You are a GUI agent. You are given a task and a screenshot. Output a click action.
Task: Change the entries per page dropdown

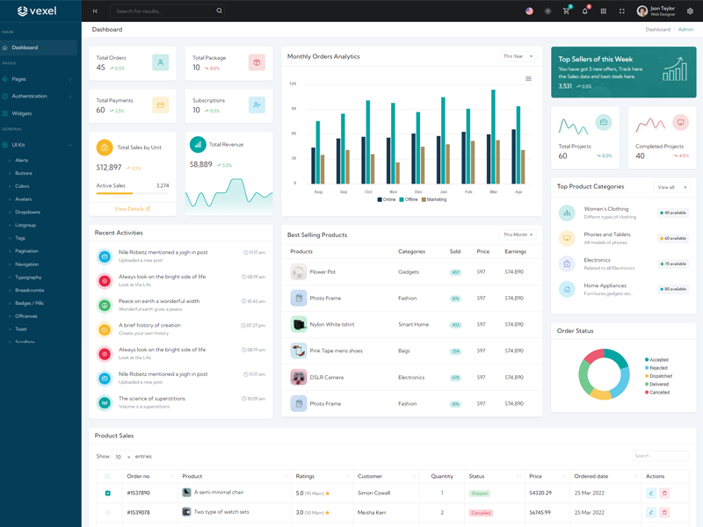122,457
